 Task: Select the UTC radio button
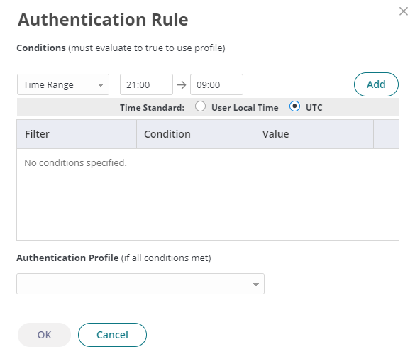(294, 106)
